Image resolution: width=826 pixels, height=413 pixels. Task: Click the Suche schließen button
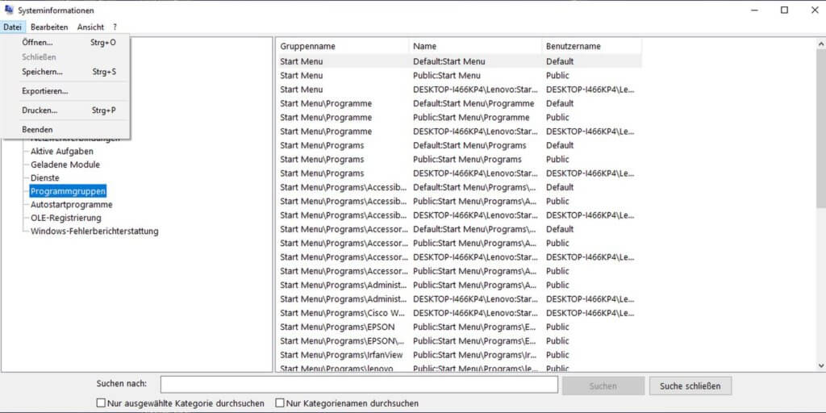(x=690, y=386)
